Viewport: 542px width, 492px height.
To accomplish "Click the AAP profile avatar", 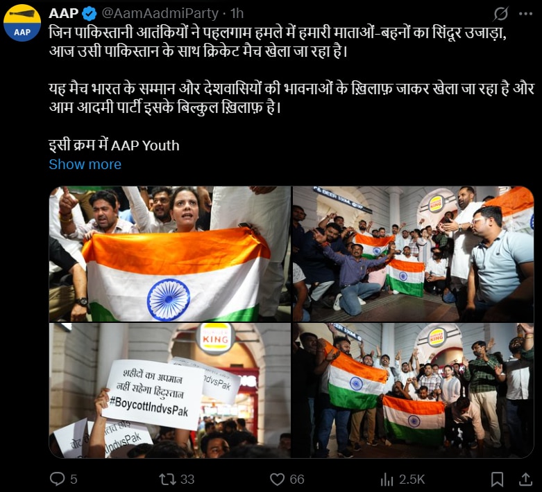I will (x=22, y=23).
